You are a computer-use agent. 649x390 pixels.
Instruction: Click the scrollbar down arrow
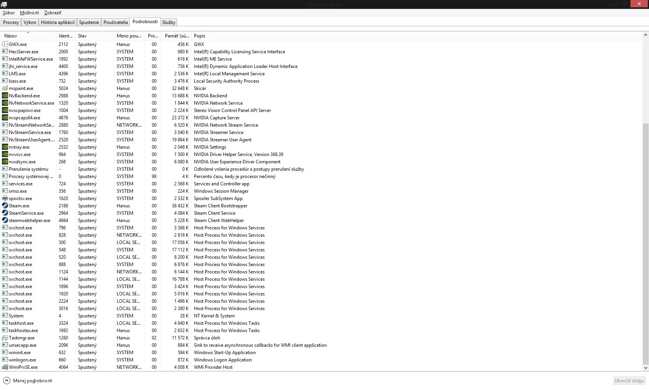pos(646,368)
